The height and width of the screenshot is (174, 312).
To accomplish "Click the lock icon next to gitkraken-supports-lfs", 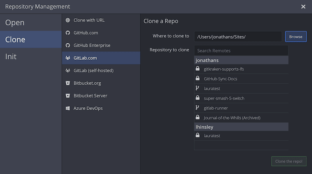I will tap(198, 69).
